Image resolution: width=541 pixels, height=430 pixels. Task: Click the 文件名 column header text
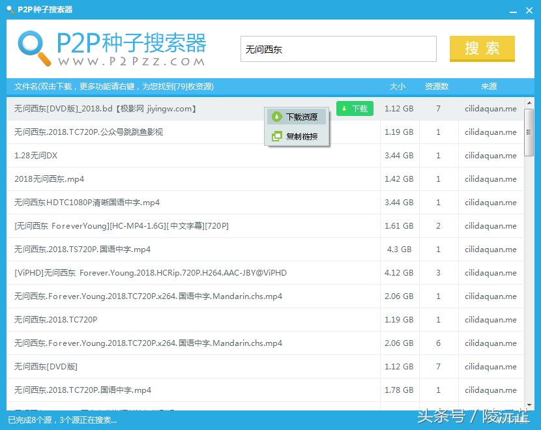tap(114, 87)
